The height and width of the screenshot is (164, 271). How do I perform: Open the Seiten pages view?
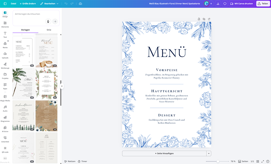243,161
